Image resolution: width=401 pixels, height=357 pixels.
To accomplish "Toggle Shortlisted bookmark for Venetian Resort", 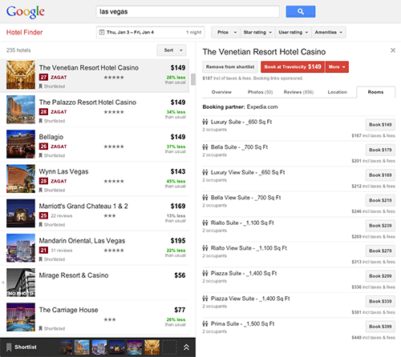I will (41, 86).
